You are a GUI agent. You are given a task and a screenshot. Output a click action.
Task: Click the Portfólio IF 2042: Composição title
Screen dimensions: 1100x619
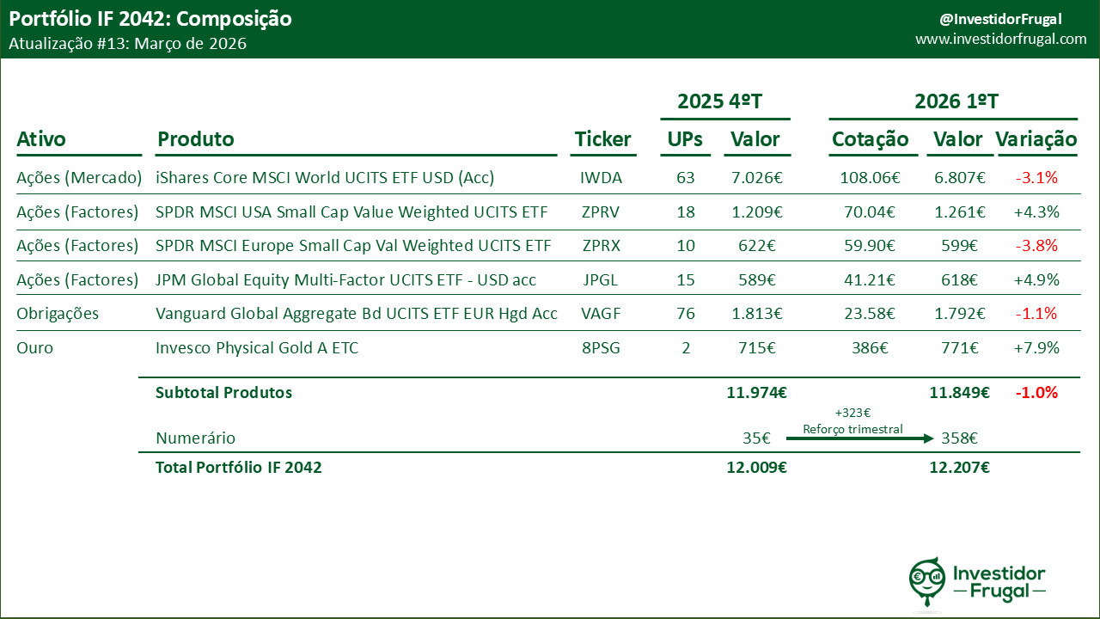(150, 19)
